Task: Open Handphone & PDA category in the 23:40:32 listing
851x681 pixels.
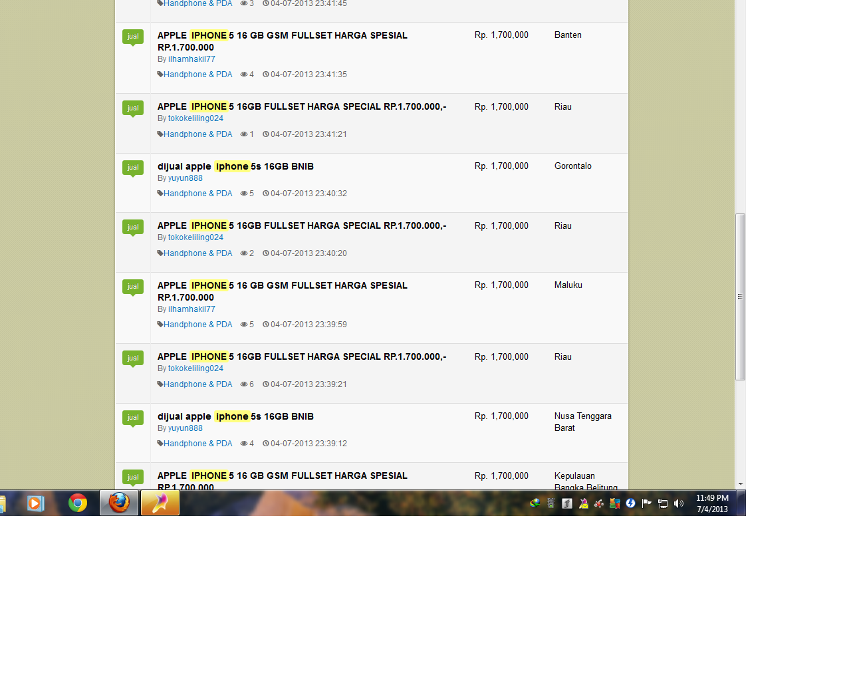Action: (x=198, y=194)
